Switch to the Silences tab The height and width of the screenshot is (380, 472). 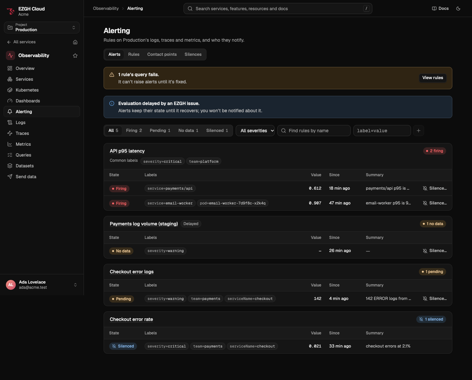[x=193, y=54]
